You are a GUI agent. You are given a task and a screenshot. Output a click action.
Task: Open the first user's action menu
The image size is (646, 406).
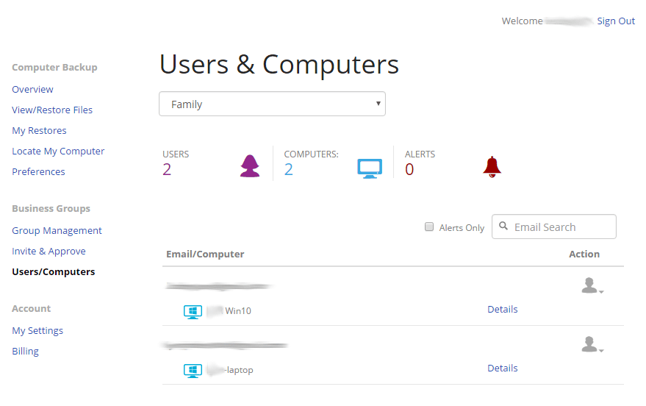point(592,285)
